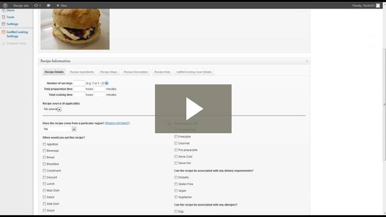This screenshot has width=386, height=217.
Task: Click the Collapse menu text
Action: 16,43
